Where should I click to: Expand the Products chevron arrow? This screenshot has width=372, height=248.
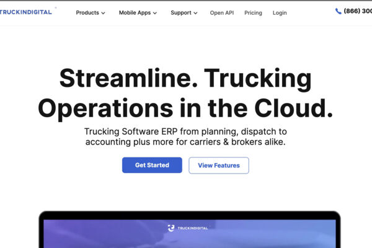(103, 13)
